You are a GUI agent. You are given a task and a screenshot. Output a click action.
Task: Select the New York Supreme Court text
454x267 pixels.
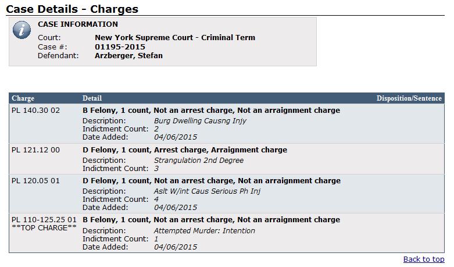(x=174, y=38)
